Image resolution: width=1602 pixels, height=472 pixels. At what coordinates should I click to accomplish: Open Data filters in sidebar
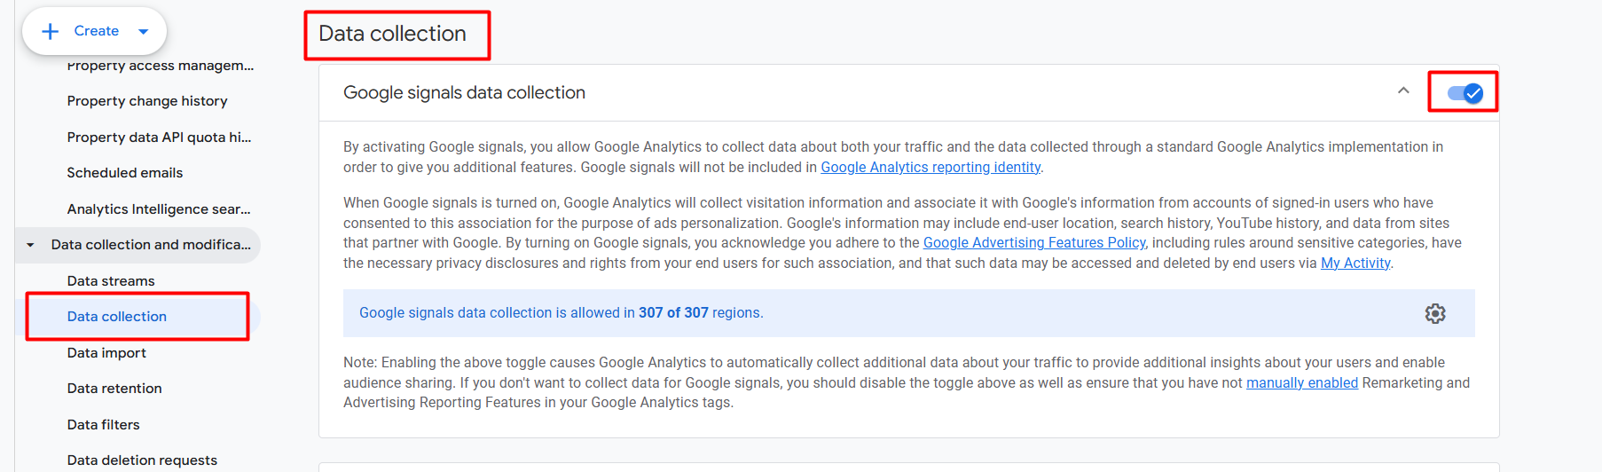103,425
